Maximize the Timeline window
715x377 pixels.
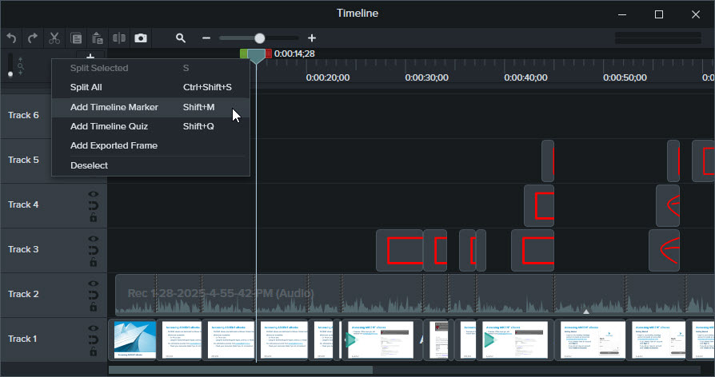point(659,14)
